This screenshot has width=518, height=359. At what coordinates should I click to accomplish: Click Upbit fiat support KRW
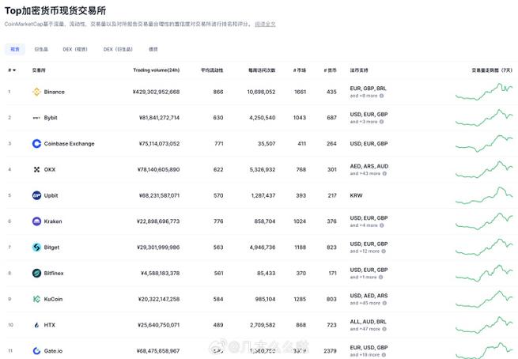tap(356, 195)
